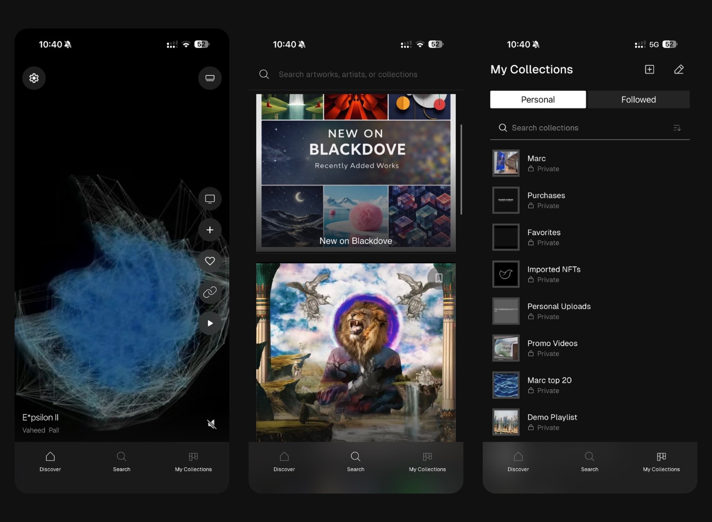Open Search tab on the artwork screen
This screenshot has width=712, height=522.
122,462
